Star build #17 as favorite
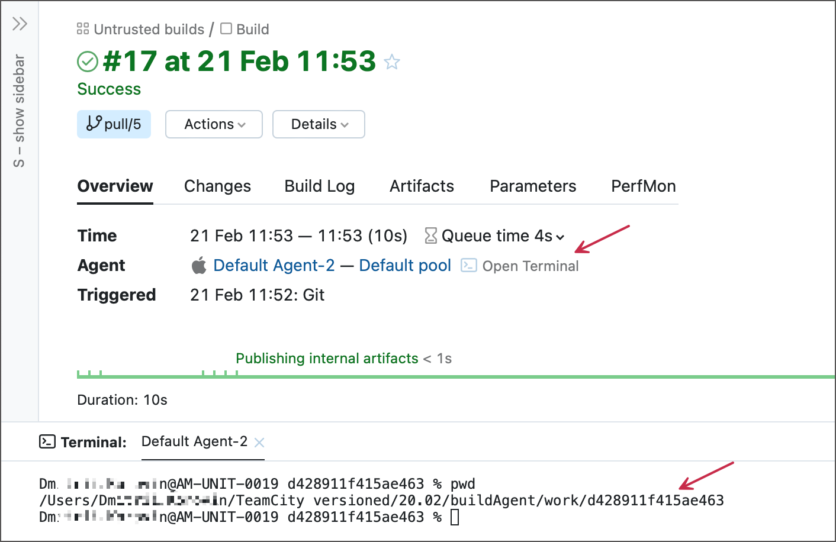836x542 pixels. pos(392,62)
